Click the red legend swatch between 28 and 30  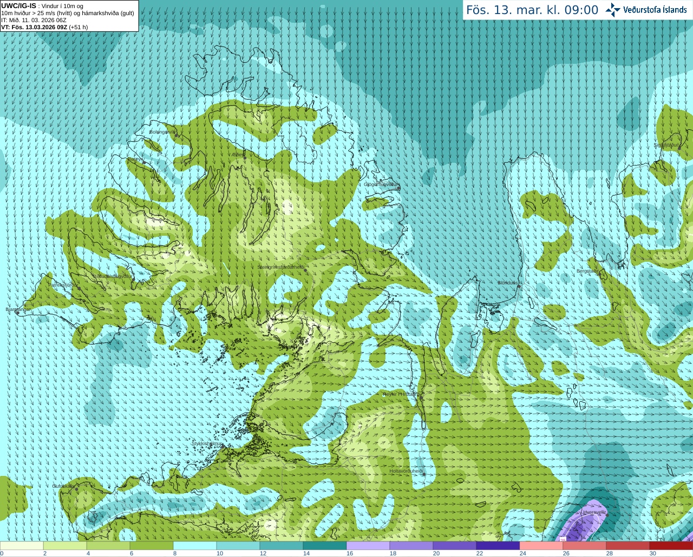(x=628, y=546)
